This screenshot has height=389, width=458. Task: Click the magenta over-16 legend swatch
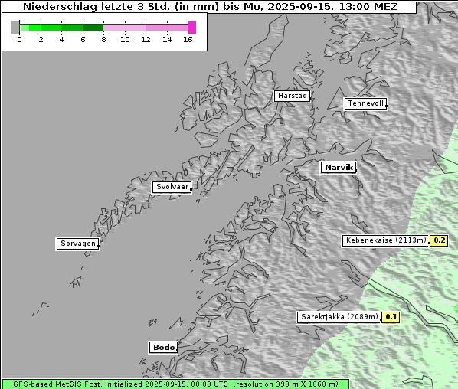coord(192,27)
